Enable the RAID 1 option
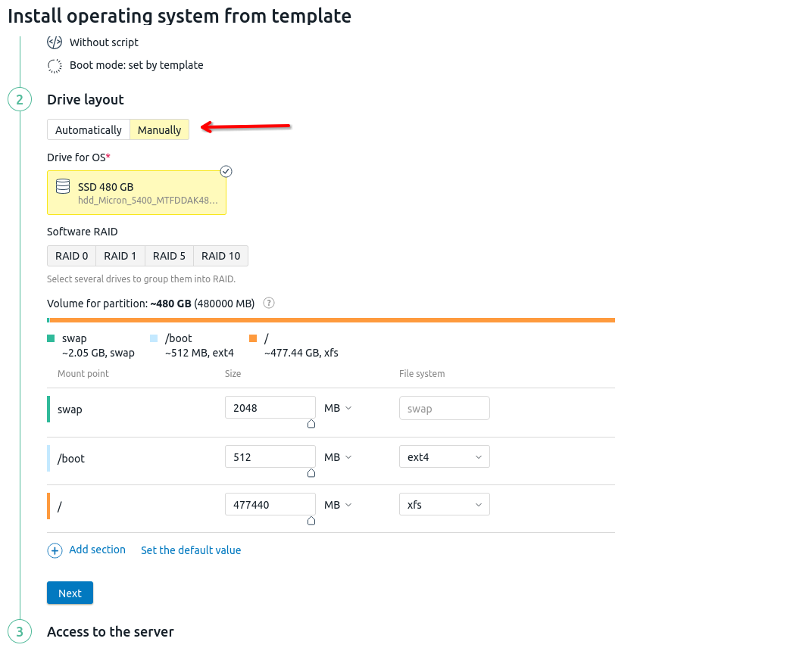Screen dimensions: 790x654 tap(120, 255)
